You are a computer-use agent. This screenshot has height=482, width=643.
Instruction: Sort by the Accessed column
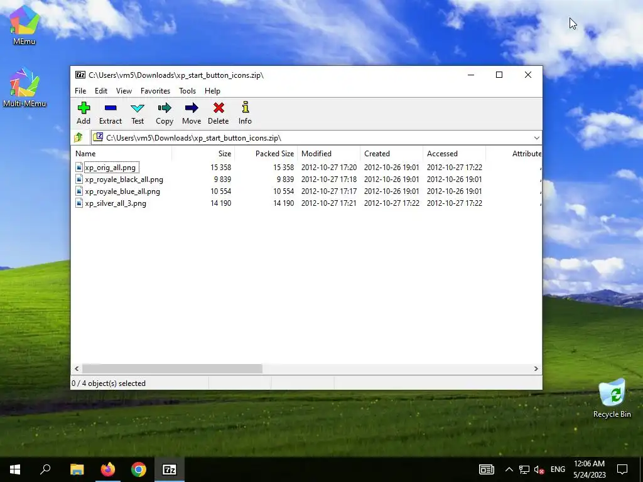coord(455,154)
